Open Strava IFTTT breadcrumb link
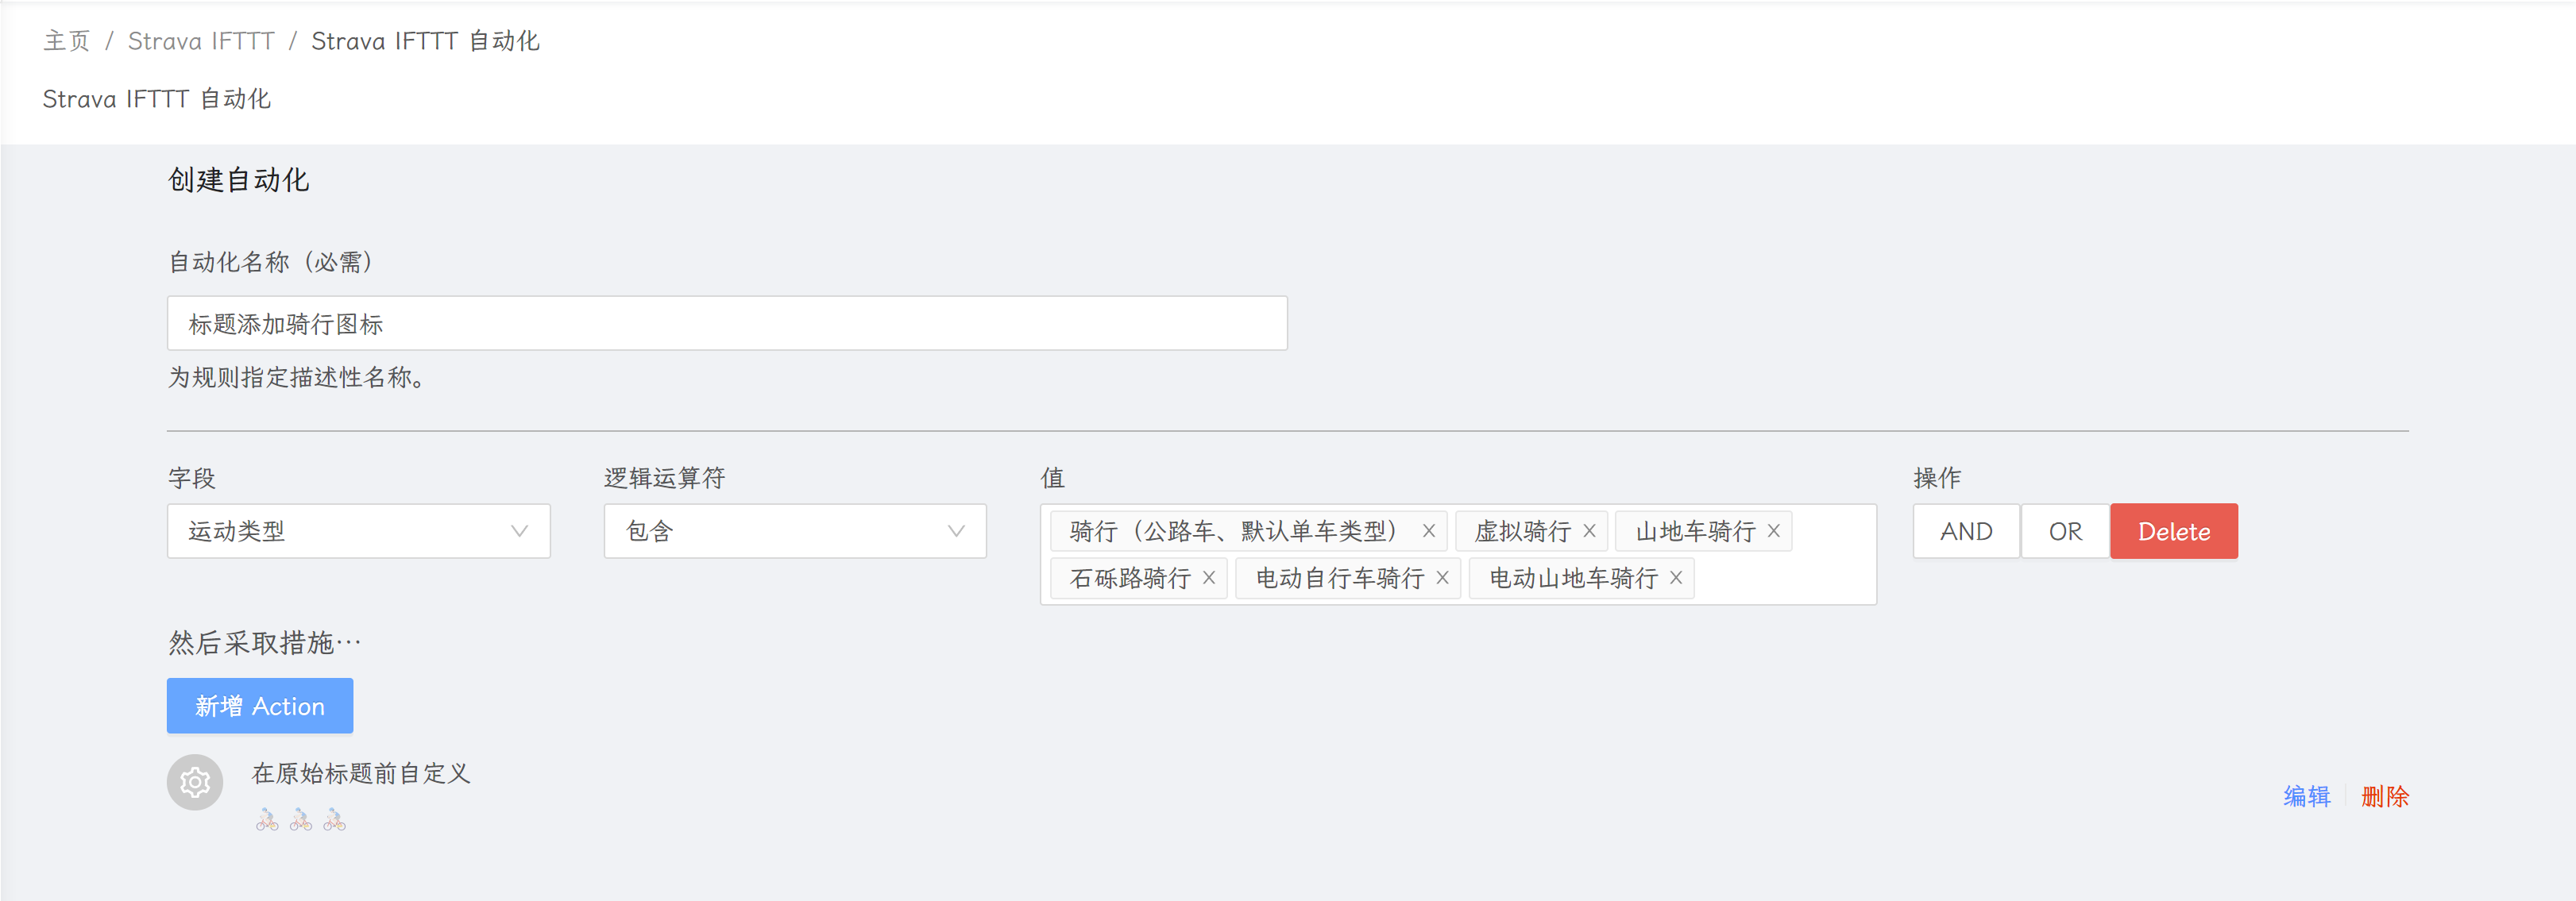This screenshot has width=2576, height=901. [x=201, y=41]
